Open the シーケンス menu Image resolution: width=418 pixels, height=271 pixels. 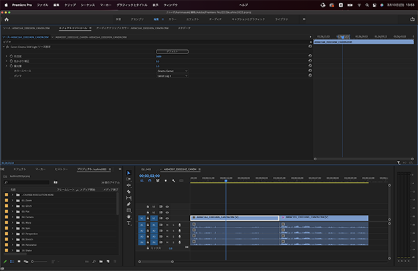[x=88, y=4]
